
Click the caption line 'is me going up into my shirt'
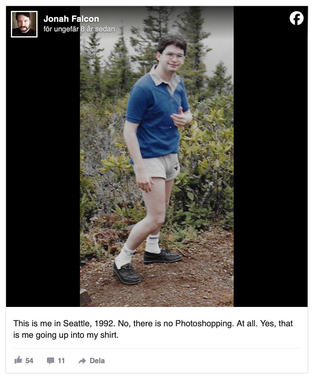point(66,335)
